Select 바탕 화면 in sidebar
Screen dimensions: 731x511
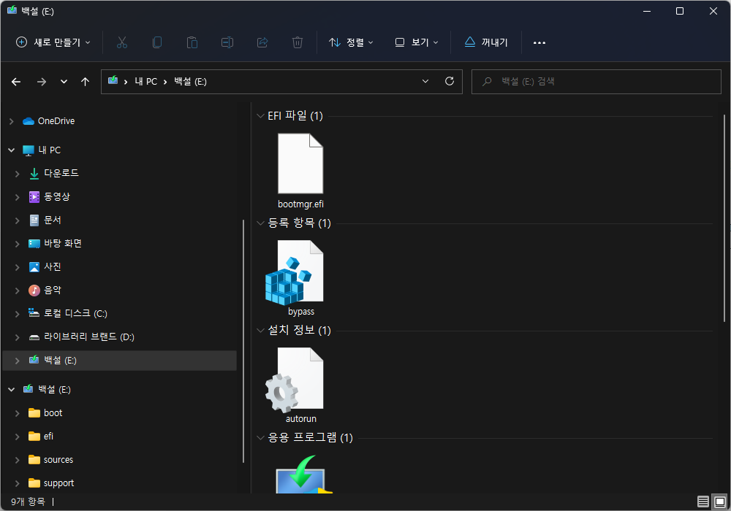tap(62, 243)
